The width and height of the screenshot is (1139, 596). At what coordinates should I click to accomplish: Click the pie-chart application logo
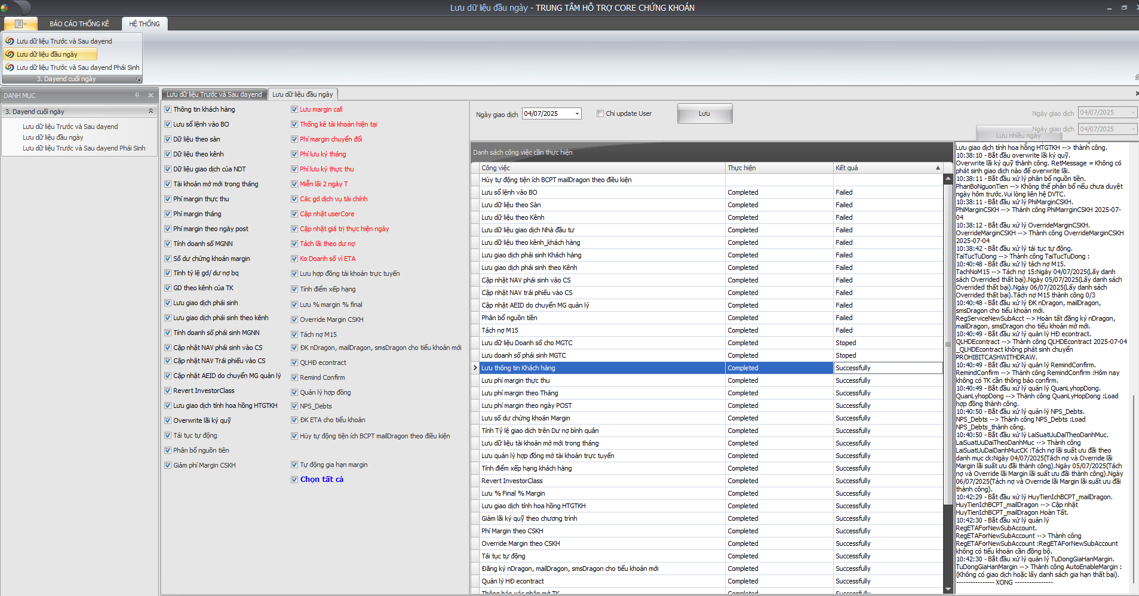tap(4, 8)
